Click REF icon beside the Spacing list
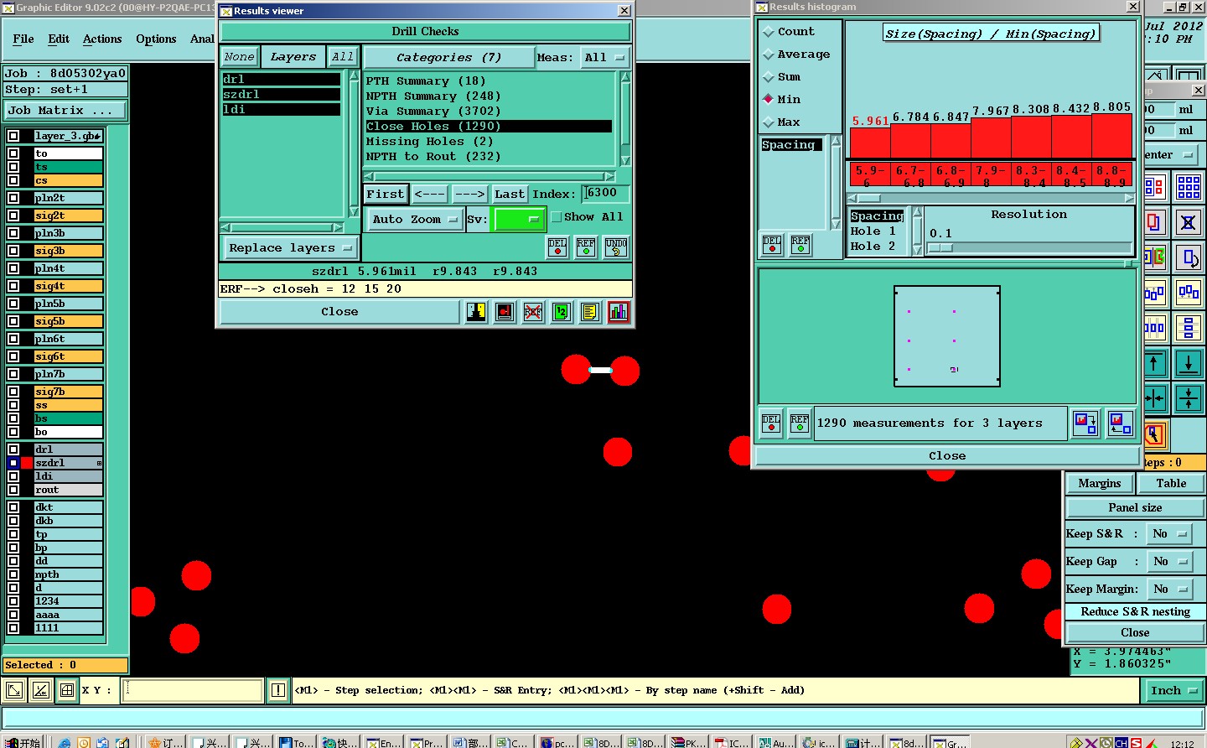The height and width of the screenshot is (748, 1207). (800, 245)
